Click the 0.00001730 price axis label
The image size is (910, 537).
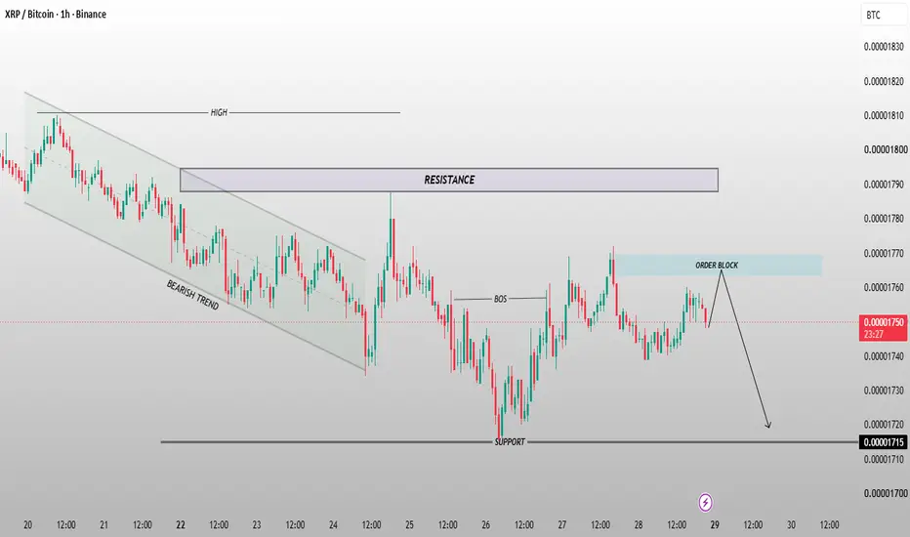884,391
